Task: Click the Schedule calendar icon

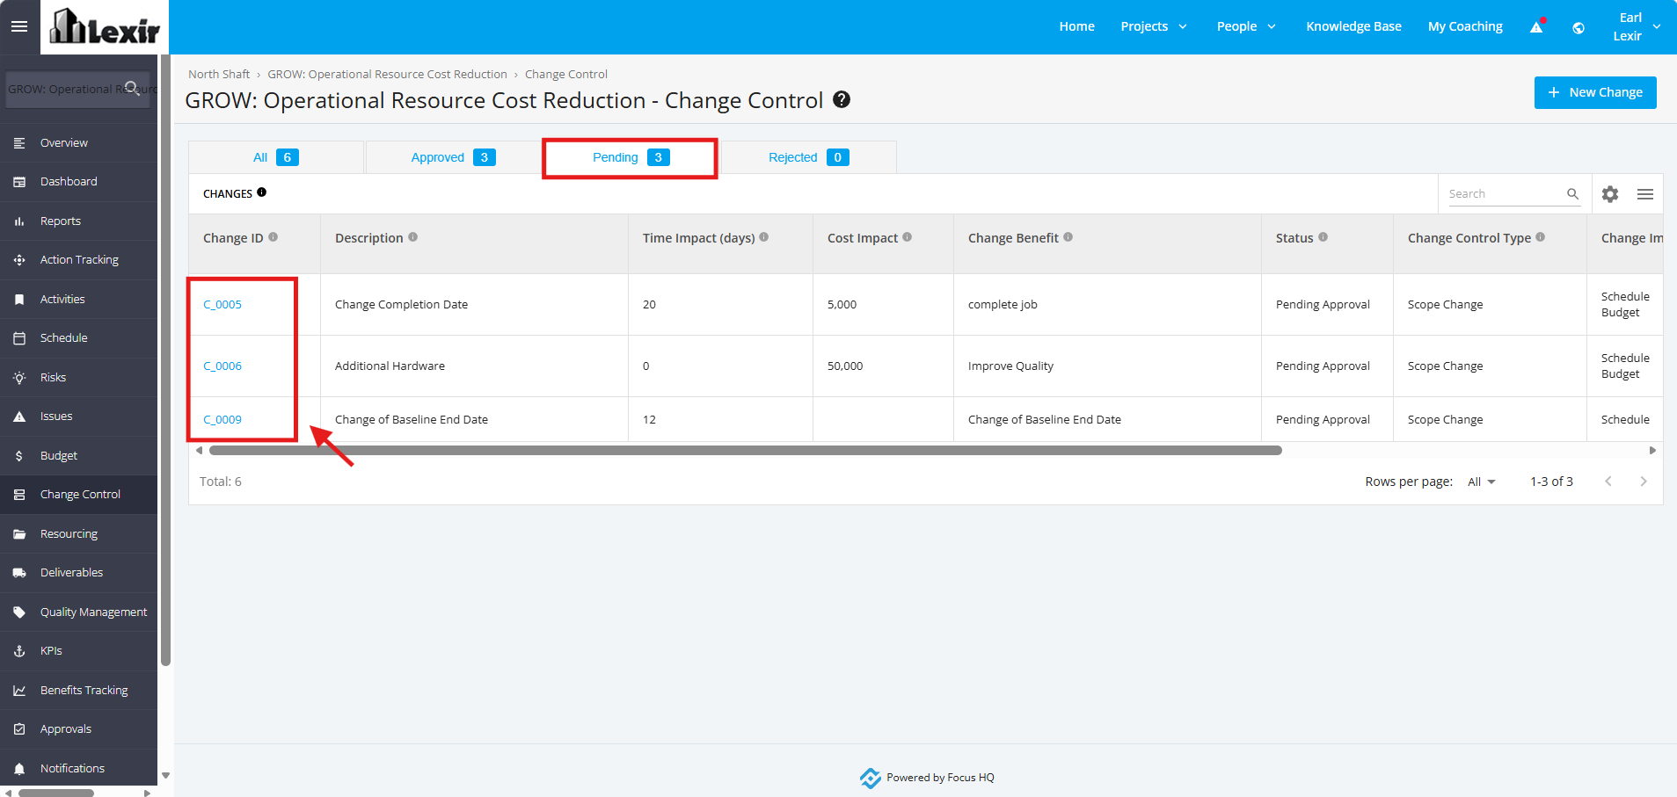Action: (19, 338)
